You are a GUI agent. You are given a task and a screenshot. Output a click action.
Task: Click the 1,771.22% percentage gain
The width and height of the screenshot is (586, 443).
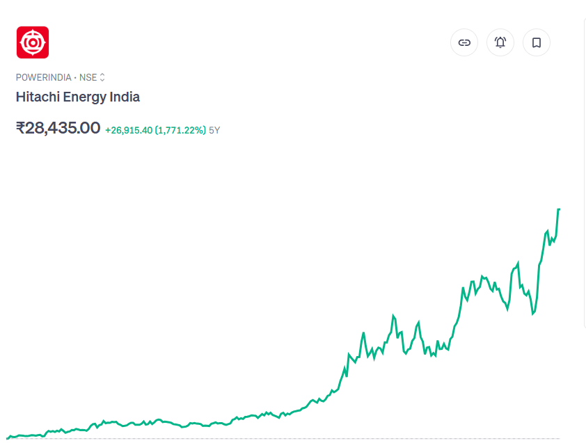pyautogui.click(x=180, y=130)
